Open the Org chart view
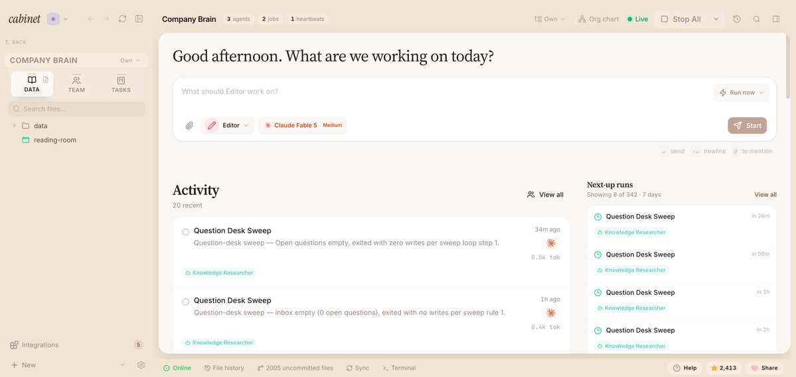 click(599, 19)
